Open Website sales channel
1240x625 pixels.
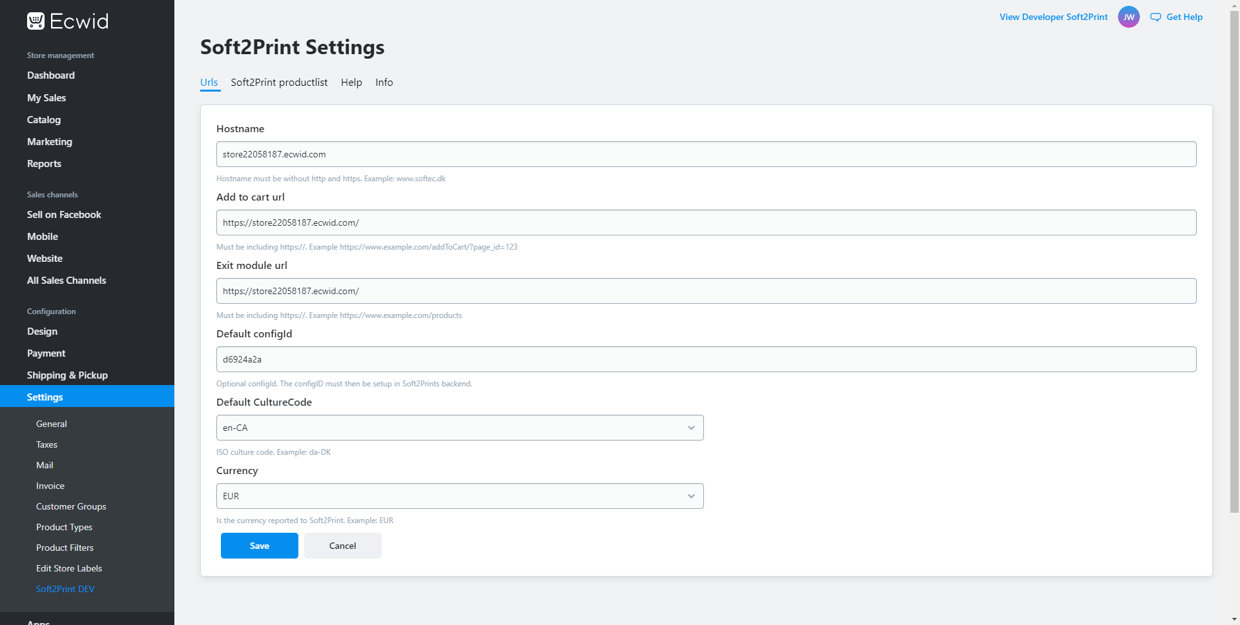pos(45,259)
